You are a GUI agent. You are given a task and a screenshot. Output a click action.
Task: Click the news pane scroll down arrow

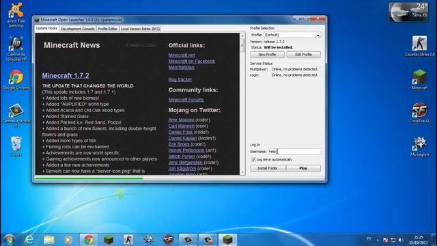(242, 172)
